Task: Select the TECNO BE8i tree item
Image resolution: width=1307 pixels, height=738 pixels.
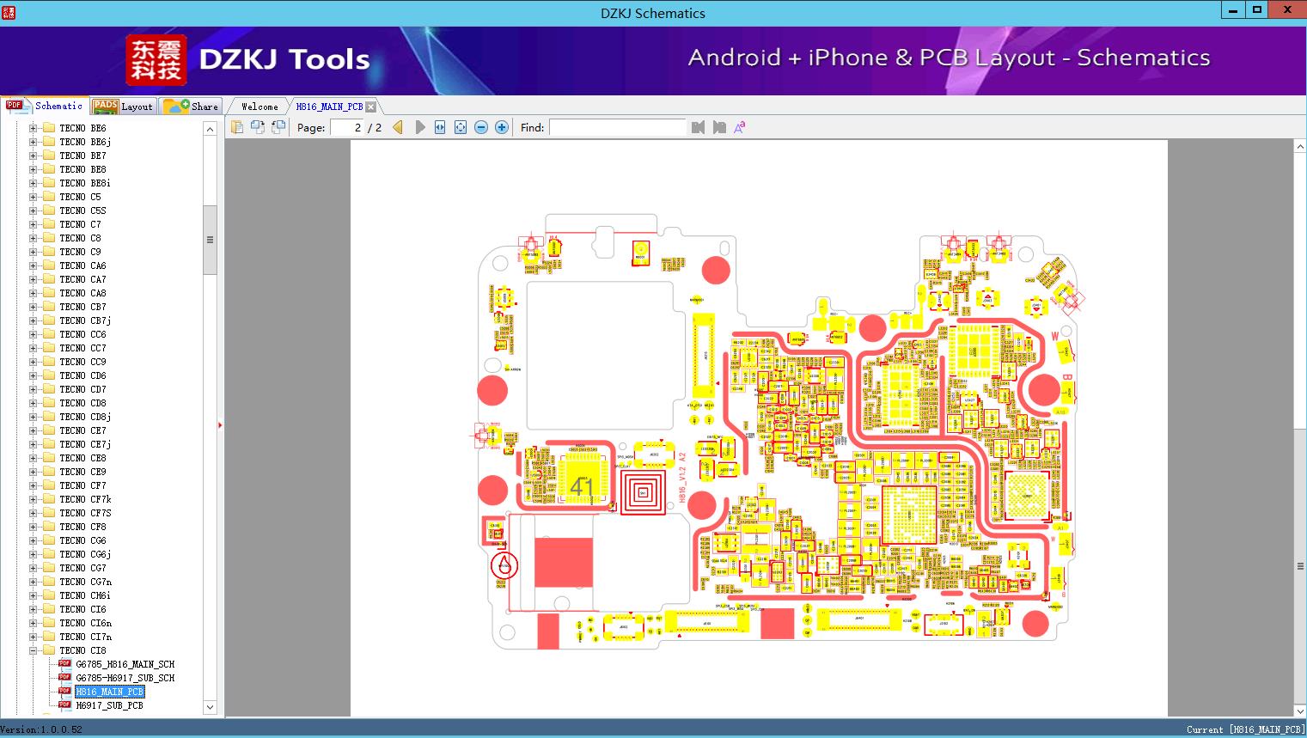Action: tap(85, 183)
